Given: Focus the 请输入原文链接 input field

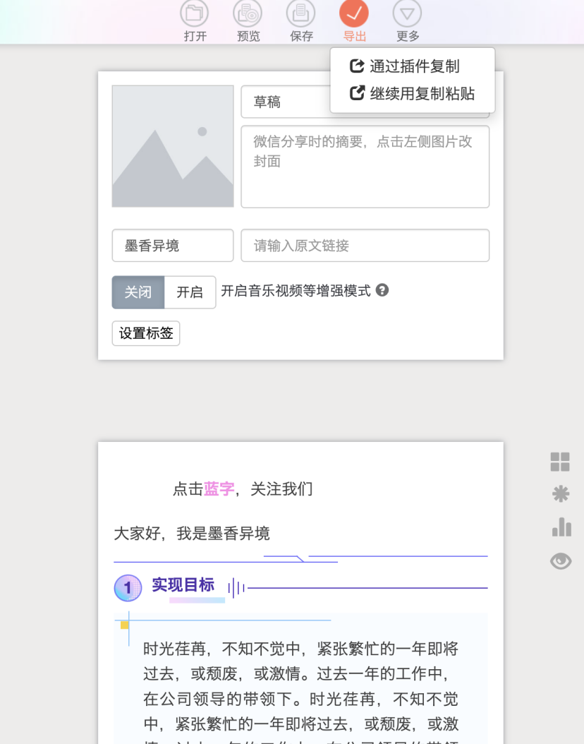Looking at the screenshot, I should (365, 245).
